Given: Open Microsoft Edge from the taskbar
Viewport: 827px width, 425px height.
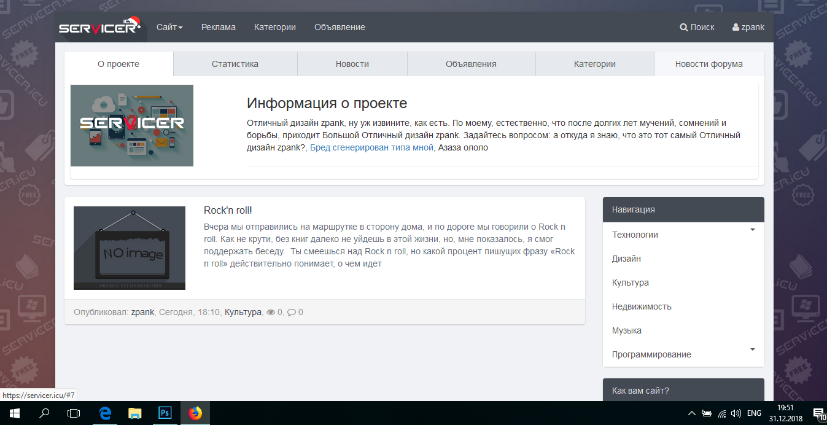Looking at the screenshot, I should point(105,413).
